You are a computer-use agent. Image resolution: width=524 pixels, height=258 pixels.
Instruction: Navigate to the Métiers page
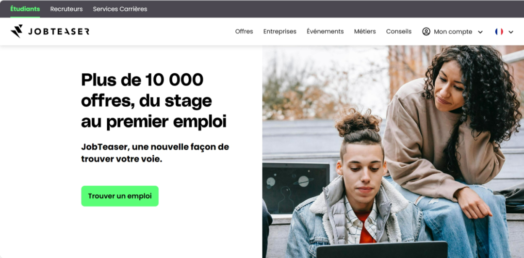[365, 32]
